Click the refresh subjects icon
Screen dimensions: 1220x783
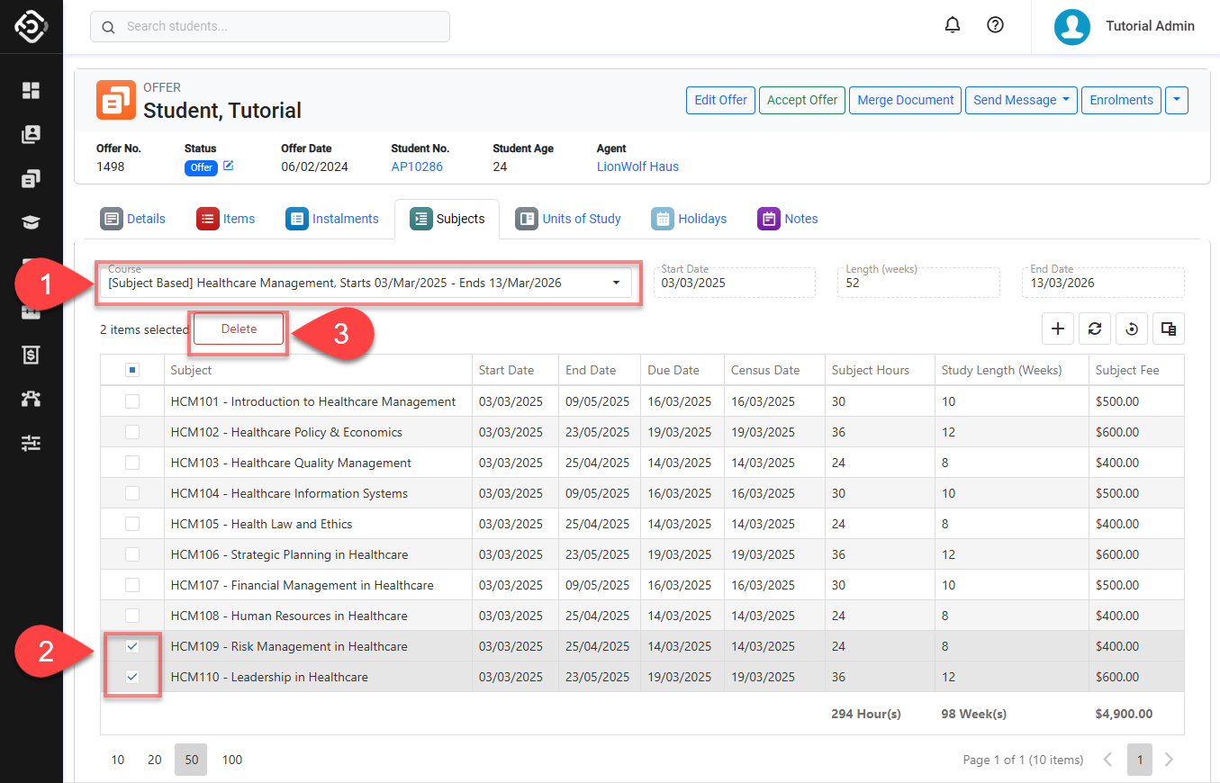(1095, 329)
